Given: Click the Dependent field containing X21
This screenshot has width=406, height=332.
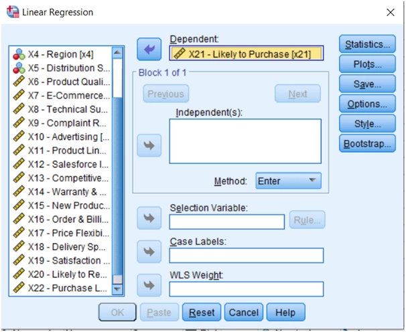Looking at the screenshot, I should tap(246, 54).
